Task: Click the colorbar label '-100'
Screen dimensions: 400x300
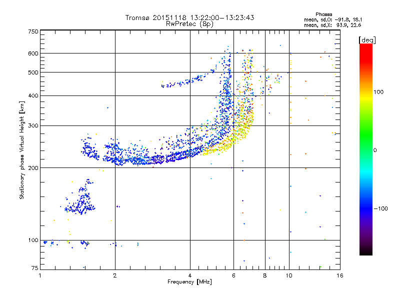Action: (380, 208)
